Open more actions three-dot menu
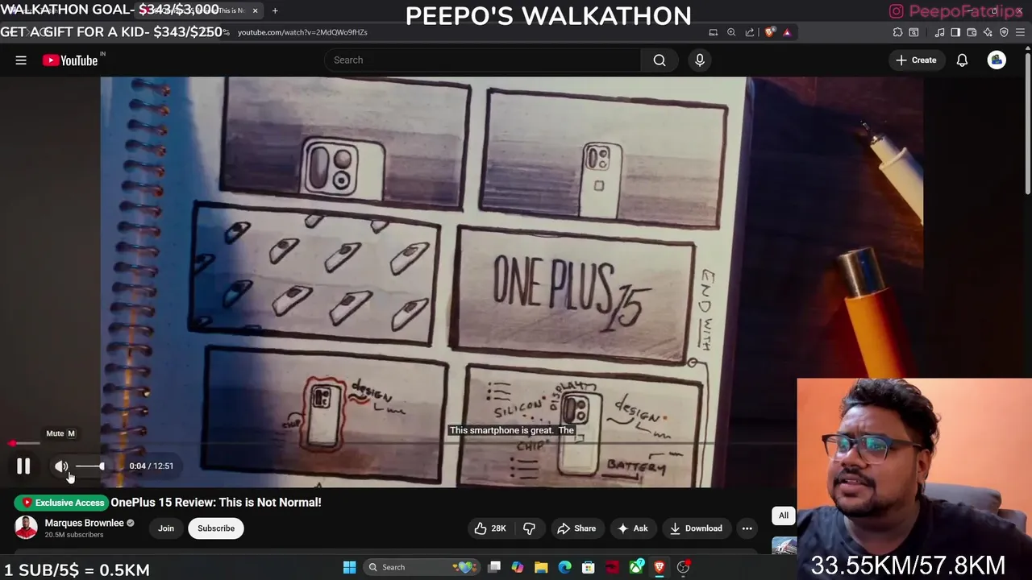Screen dimensions: 1032x580 pos(747,528)
